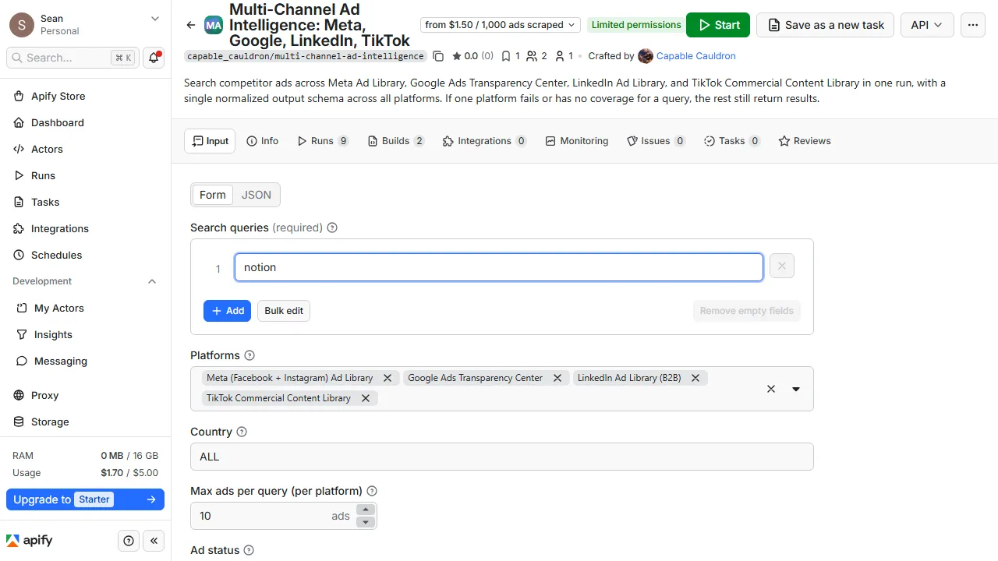The image size is (998, 561).
Task: Remove LinkedIn Ad Library (B2B) tag
Action: click(x=695, y=378)
